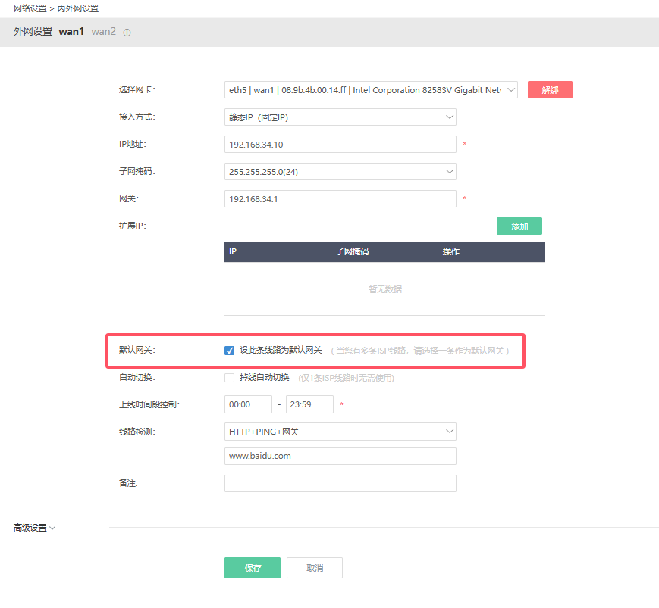Click the IP地址 input field
This screenshot has height=608, width=659.
340,145
